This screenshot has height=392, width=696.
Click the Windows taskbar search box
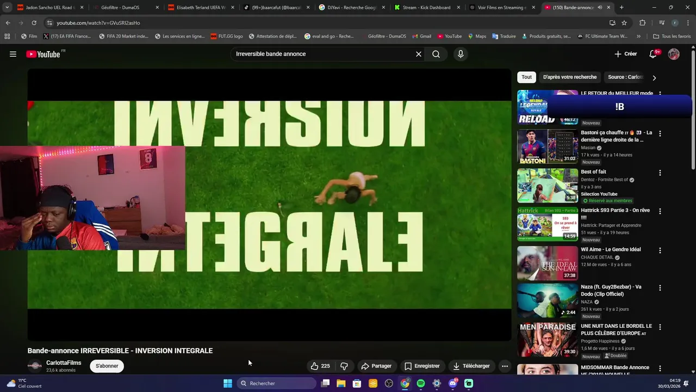tap(277, 383)
